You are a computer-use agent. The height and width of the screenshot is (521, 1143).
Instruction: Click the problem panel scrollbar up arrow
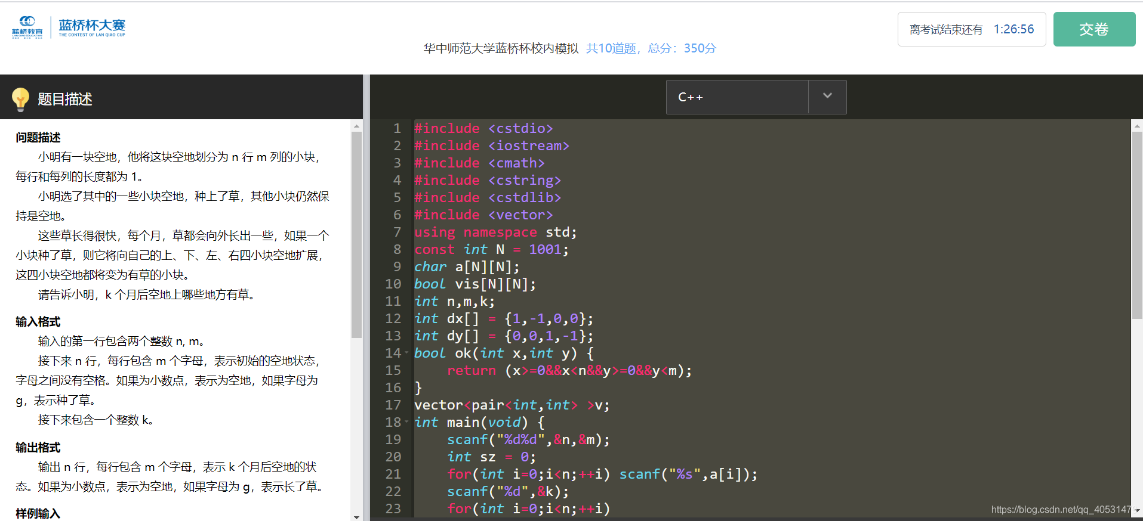click(x=357, y=126)
